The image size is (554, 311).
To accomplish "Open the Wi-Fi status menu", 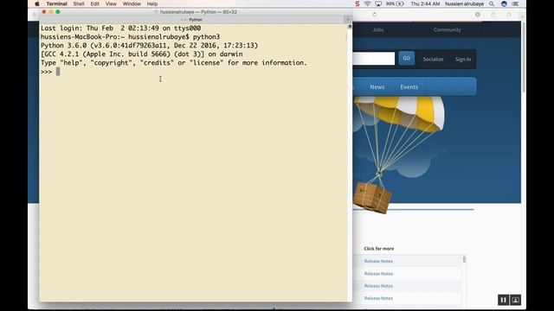I will point(367,3).
